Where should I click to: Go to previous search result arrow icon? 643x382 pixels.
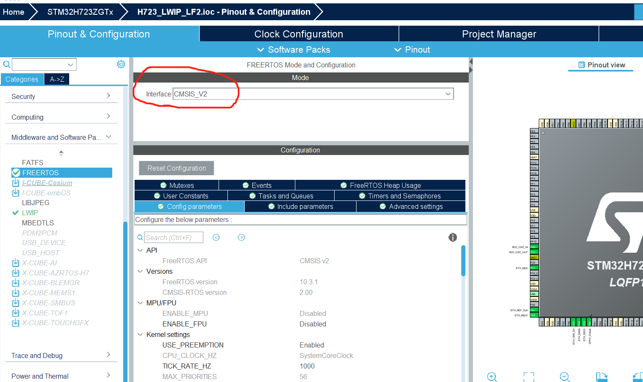216,238
